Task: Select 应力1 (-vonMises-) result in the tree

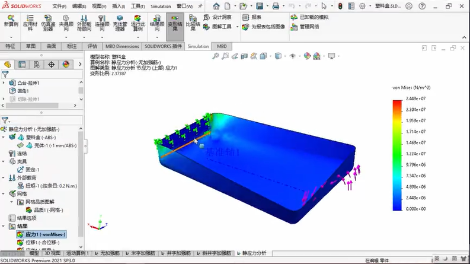Action: click(45, 234)
